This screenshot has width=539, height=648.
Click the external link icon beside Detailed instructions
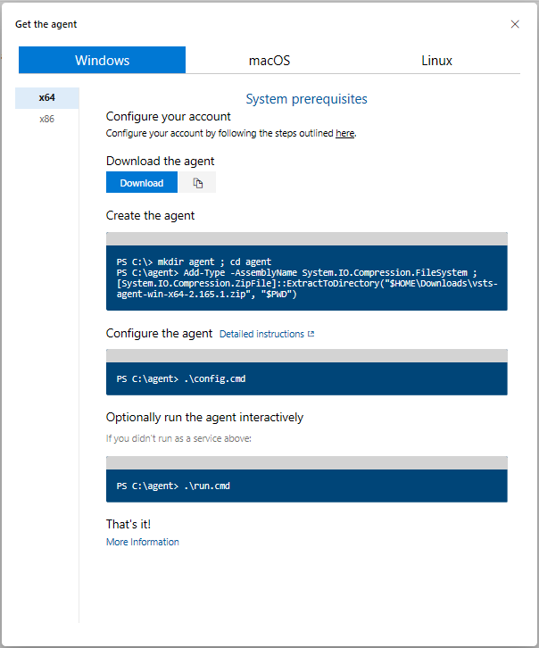pos(311,334)
